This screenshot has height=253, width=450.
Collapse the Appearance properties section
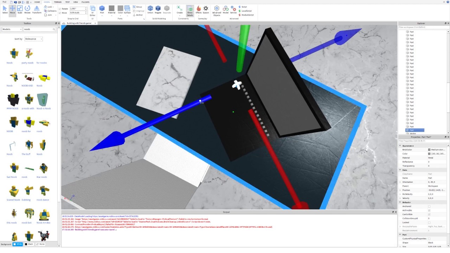pyautogui.click(x=400, y=146)
